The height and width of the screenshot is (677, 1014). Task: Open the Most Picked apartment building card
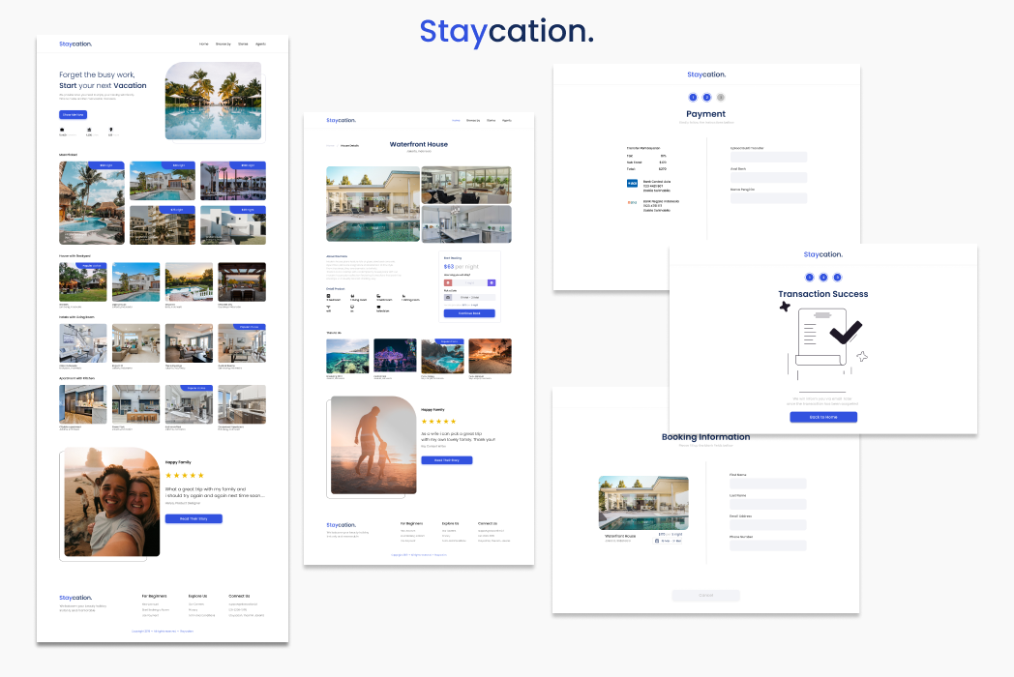[163, 225]
